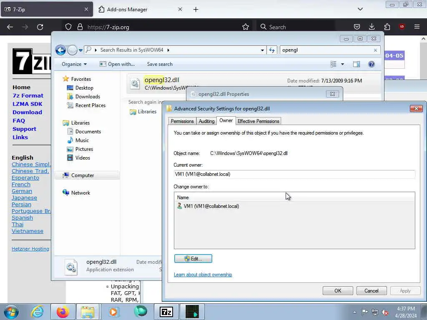
Task: Click Current owner field
Action: pos(294,174)
